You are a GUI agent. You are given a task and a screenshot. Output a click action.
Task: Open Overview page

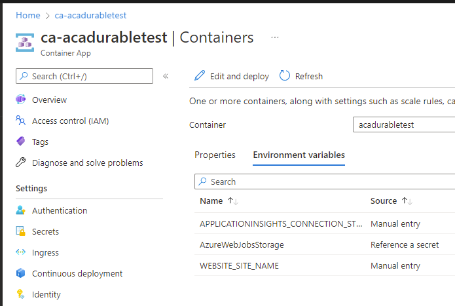[x=49, y=100]
